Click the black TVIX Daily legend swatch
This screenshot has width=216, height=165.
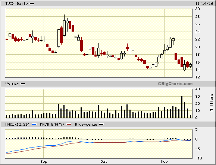pos(32,4)
